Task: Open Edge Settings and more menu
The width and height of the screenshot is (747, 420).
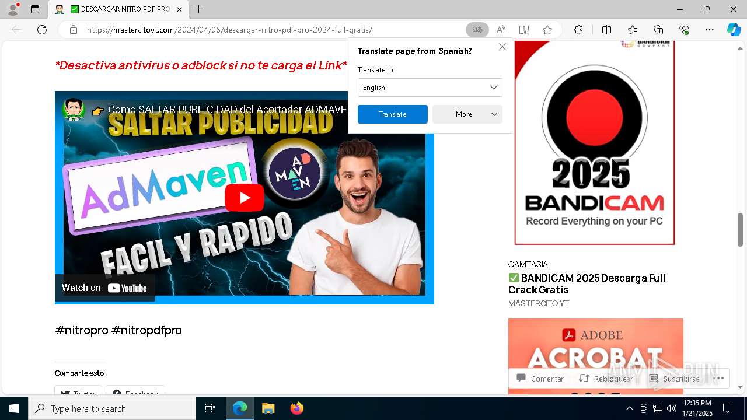Action: click(x=710, y=30)
